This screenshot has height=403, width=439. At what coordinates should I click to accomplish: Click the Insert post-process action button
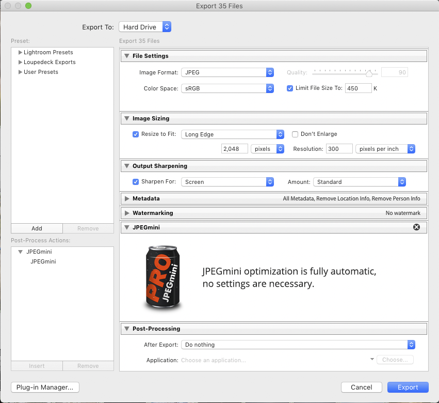(37, 366)
